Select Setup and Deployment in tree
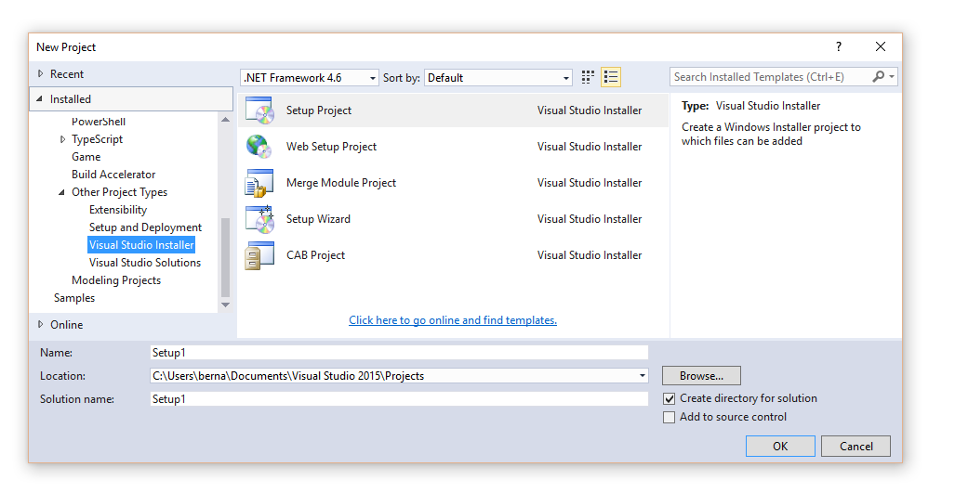The height and width of the screenshot is (493, 955). click(x=145, y=227)
